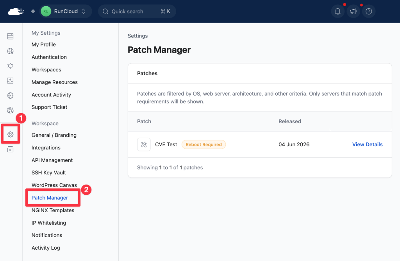This screenshot has height=261, width=400.
Task: Open notifications bell
Action: (337, 11)
